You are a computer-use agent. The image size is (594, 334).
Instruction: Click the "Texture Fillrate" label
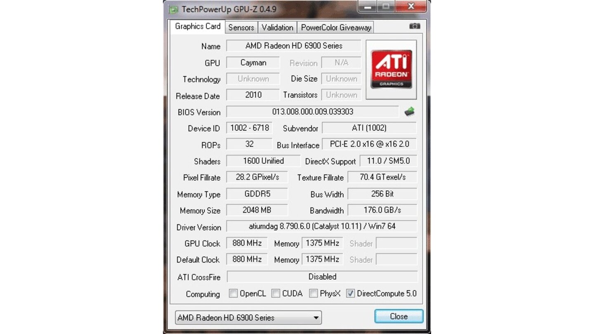321,178
